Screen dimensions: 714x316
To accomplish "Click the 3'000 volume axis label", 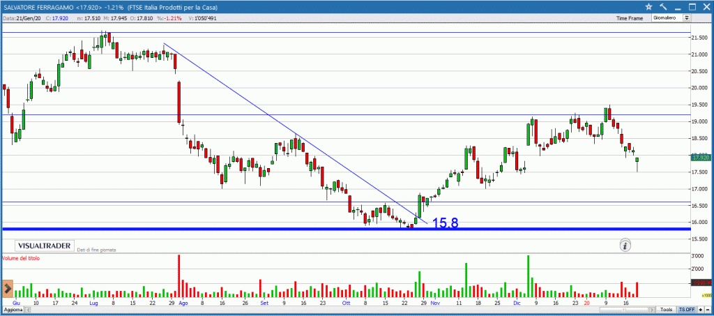I will pos(699,256).
